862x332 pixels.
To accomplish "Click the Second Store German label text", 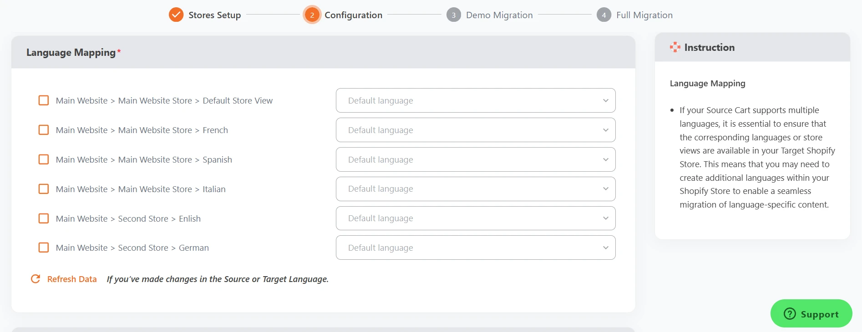I will click(132, 248).
